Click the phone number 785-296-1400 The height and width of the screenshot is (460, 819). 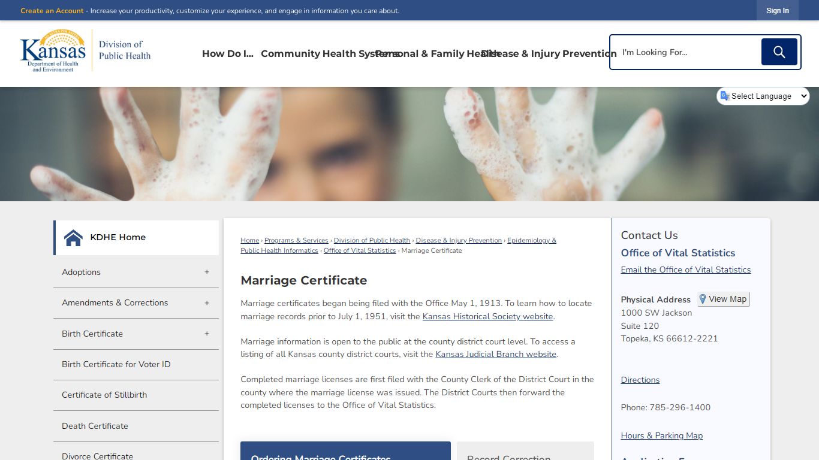coord(680,407)
